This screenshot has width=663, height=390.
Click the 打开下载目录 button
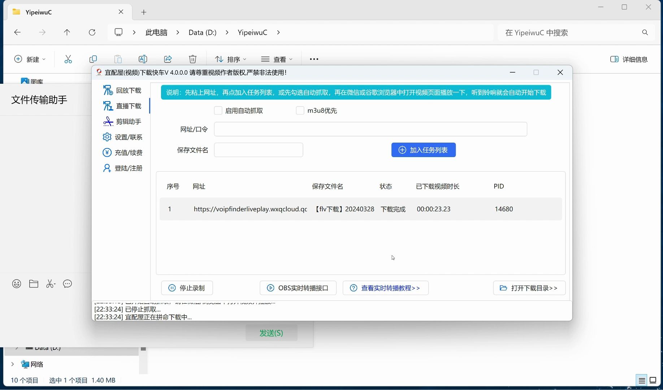point(529,288)
